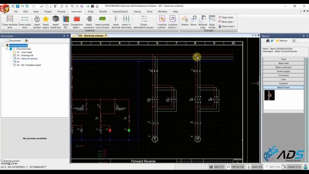Click the Zoom magnifier icon in title bar
Screen dimensions: 309x174
pyautogui.click(x=72, y=6)
